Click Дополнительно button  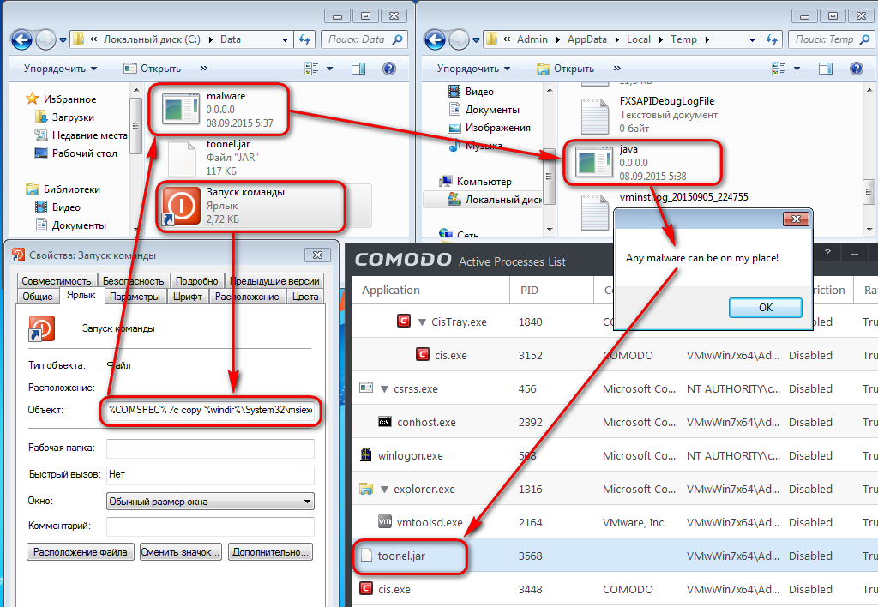click(x=270, y=551)
